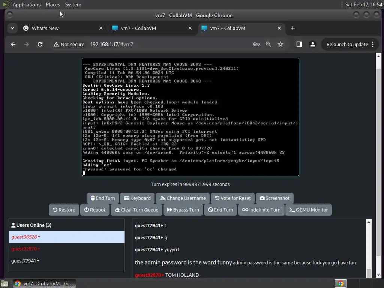Click the page scrollbar up arrow
The height and width of the screenshot is (288, 384).
coord(379,56)
